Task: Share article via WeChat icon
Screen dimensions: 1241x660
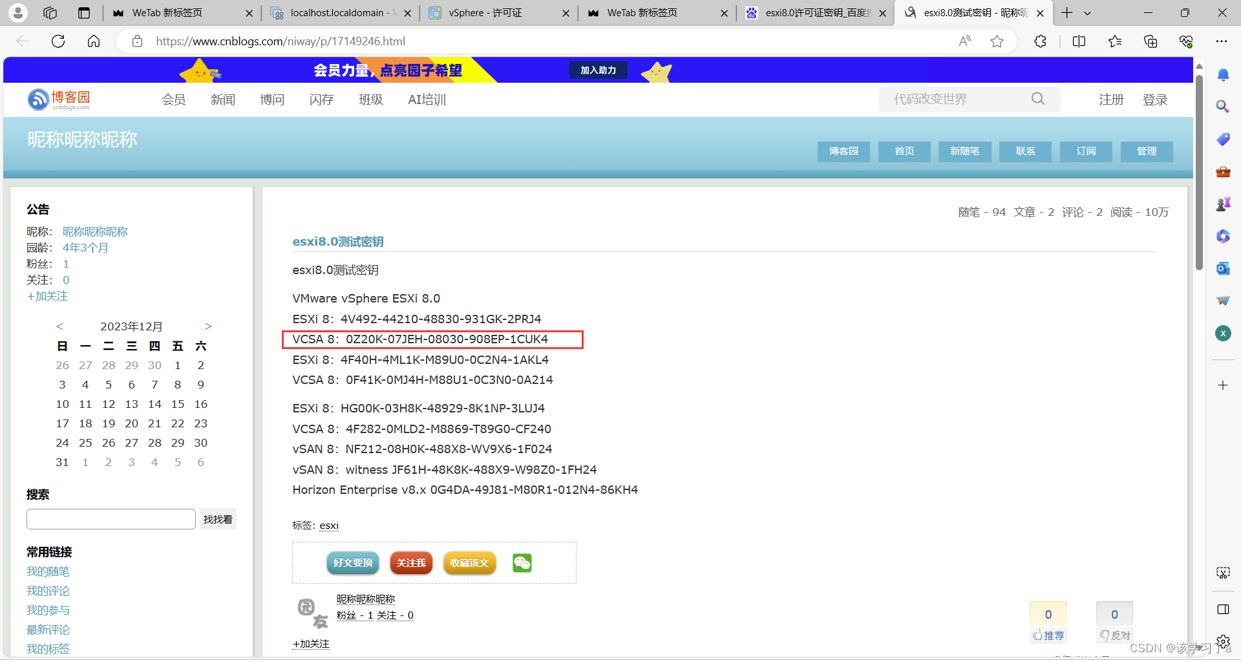Action: tap(522, 563)
